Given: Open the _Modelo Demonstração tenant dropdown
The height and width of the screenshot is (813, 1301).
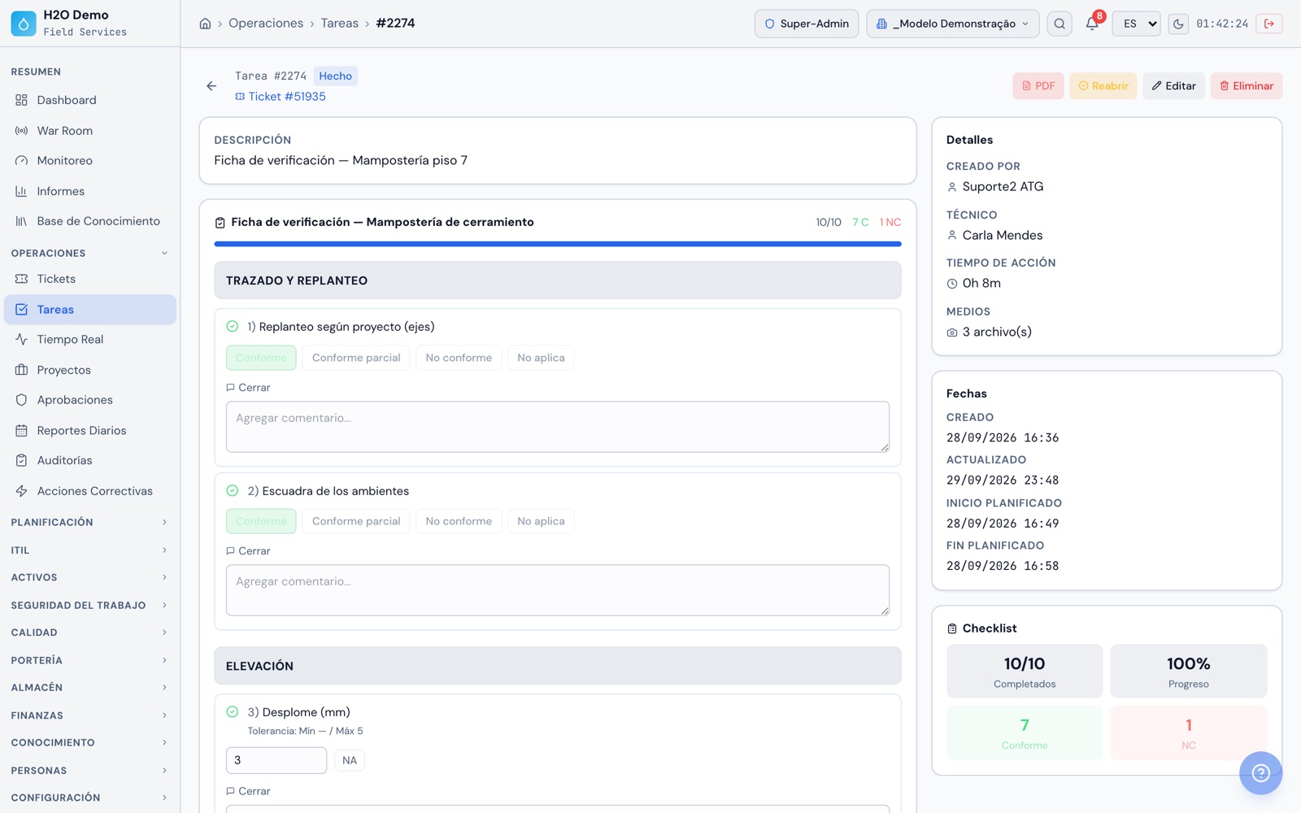Looking at the screenshot, I should coord(953,24).
